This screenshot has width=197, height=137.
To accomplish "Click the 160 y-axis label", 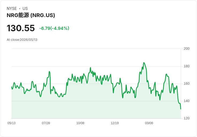I will click(187, 84).
